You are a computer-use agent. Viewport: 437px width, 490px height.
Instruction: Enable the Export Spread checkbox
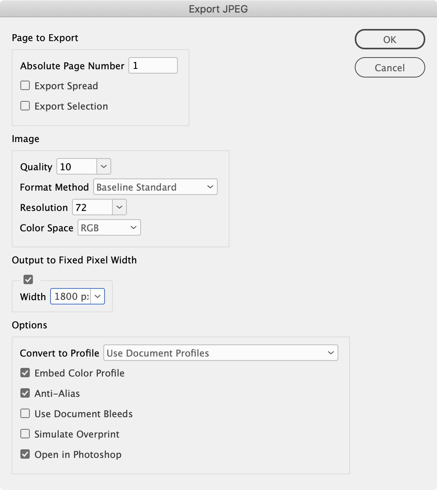pos(25,85)
